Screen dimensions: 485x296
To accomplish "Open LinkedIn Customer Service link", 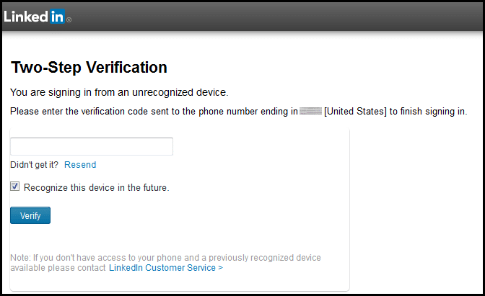I will coord(162,268).
